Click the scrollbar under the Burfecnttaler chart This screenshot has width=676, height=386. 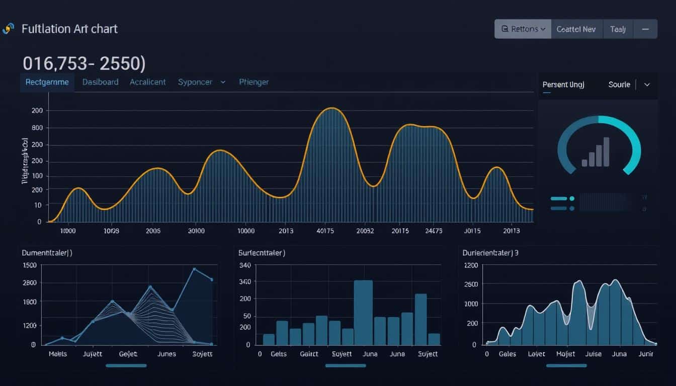pyautogui.click(x=346, y=365)
